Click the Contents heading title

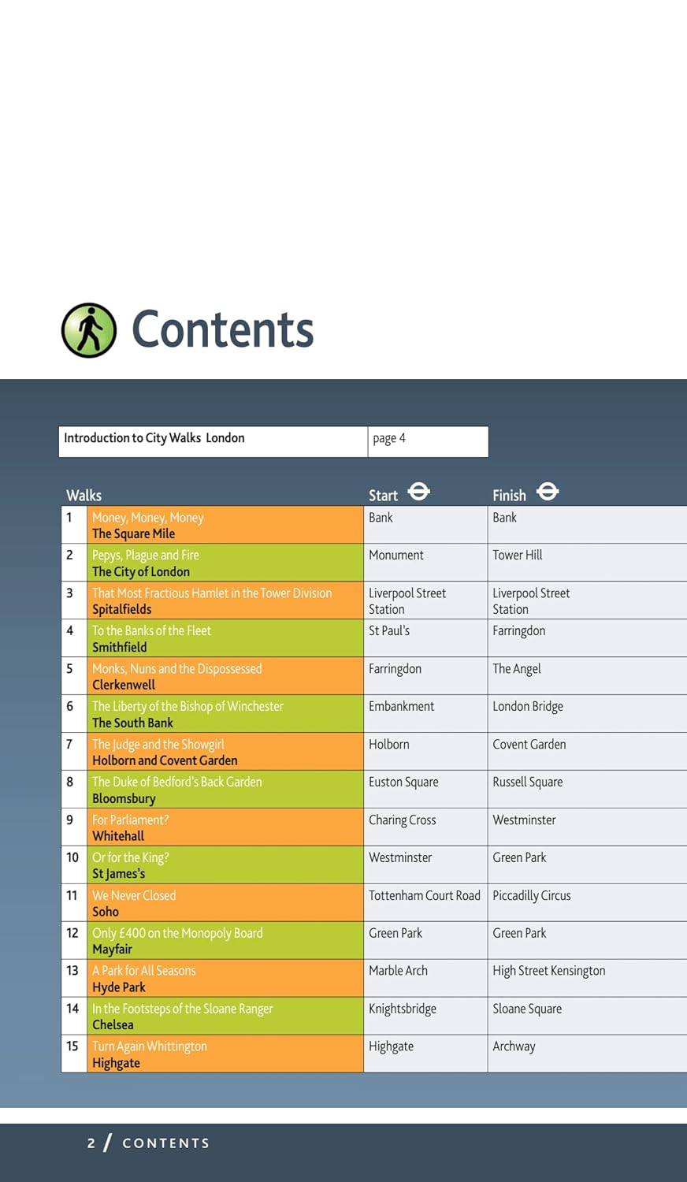(222, 329)
